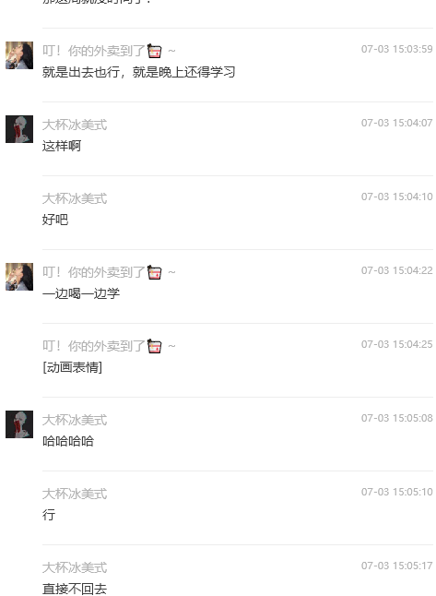The image size is (436, 596).
Task: Open the [动画表情] sticker message
Action: pyautogui.click(x=72, y=367)
